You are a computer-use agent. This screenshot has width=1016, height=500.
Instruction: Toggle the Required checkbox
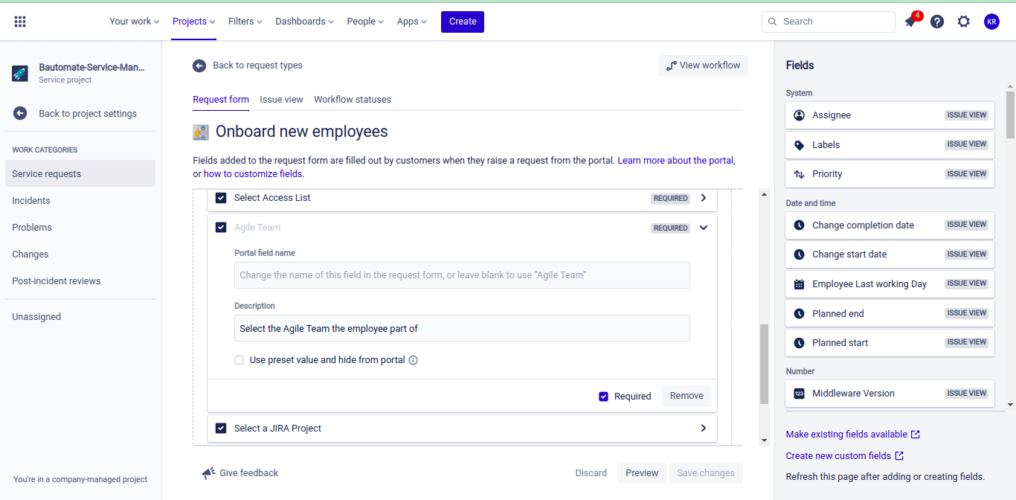604,397
